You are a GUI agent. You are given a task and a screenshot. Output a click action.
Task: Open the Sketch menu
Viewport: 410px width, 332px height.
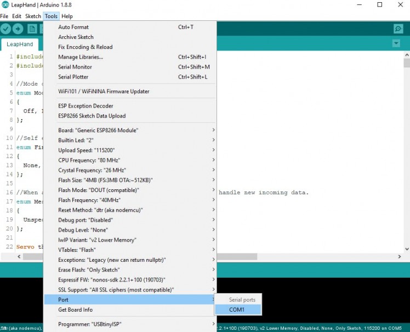33,16
